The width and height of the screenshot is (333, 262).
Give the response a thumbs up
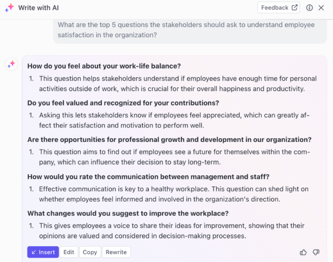(303, 252)
